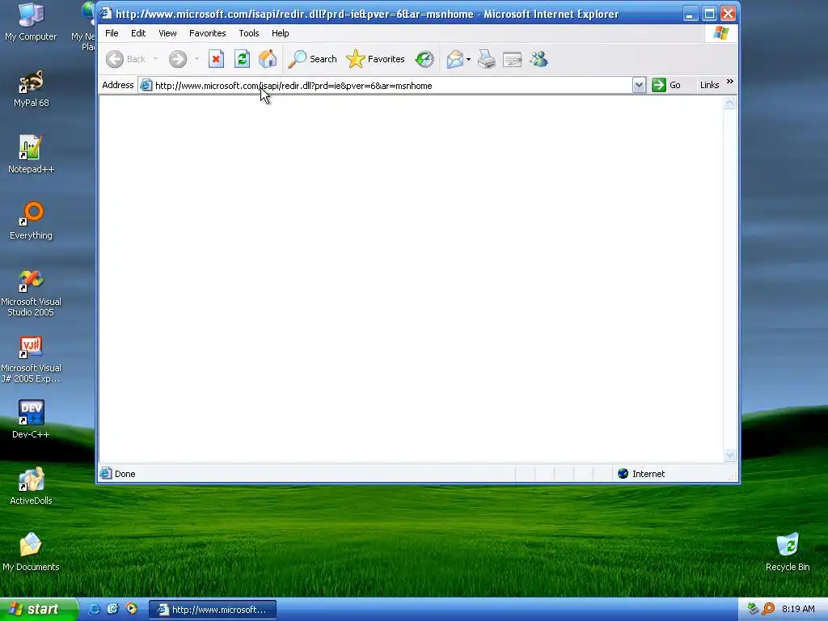This screenshot has height=621, width=828.
Task: Select the ActiveDolls desktop icon
Action: (x=32, y=486)
